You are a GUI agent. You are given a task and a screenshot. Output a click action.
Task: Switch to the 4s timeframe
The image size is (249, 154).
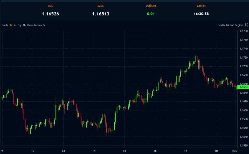tap(15, 25)
